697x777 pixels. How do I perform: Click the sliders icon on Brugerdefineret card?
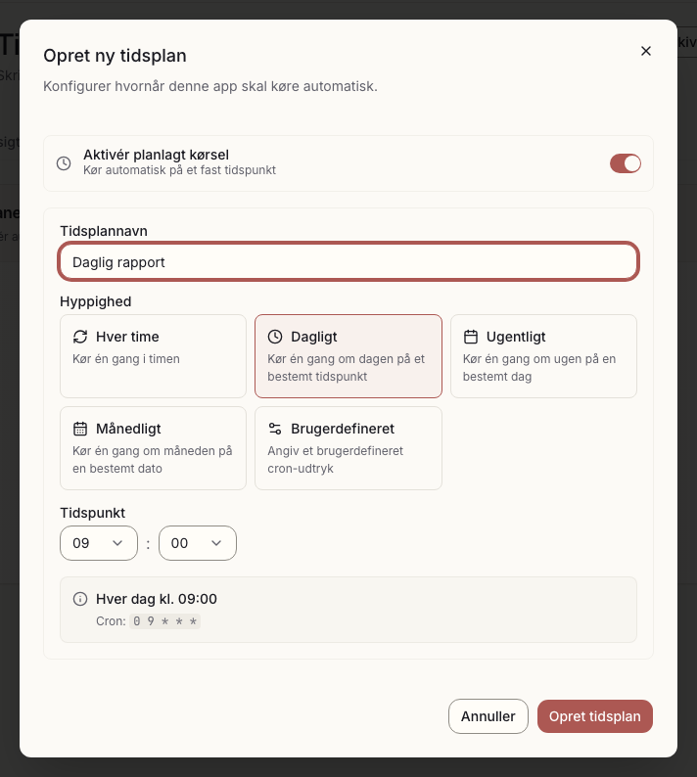click(x=275, y=429)
